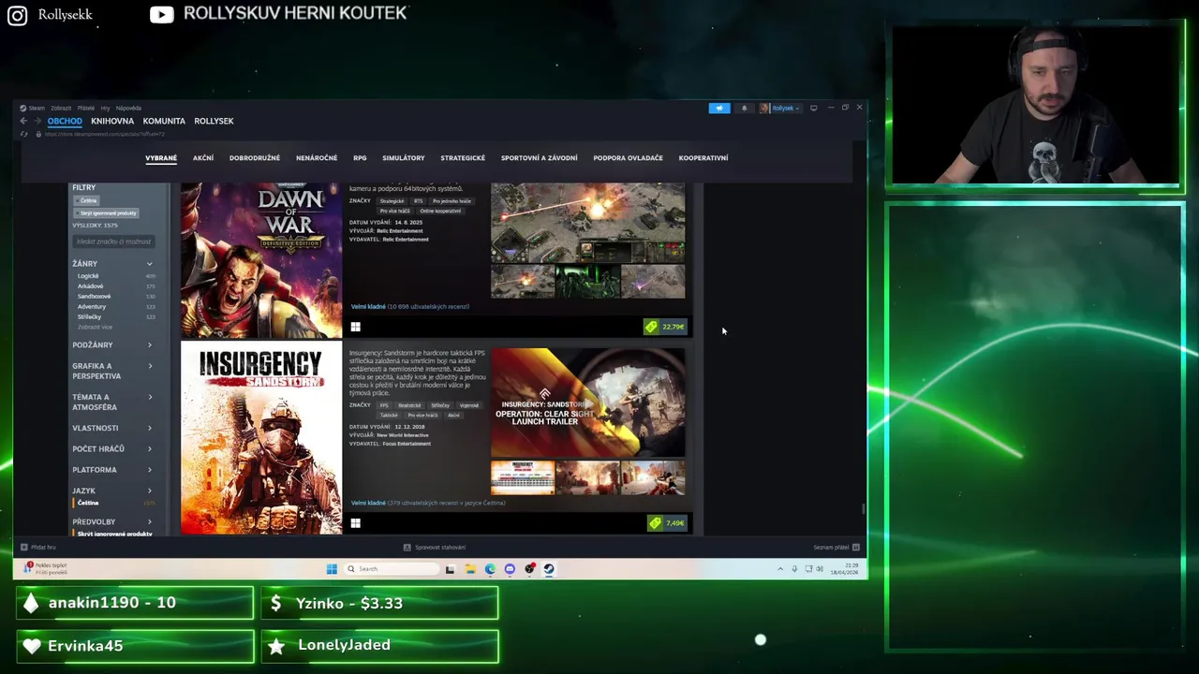
Task: Select the KOOPERATIVNÍ category tab
Action: (x=703, y=158)
